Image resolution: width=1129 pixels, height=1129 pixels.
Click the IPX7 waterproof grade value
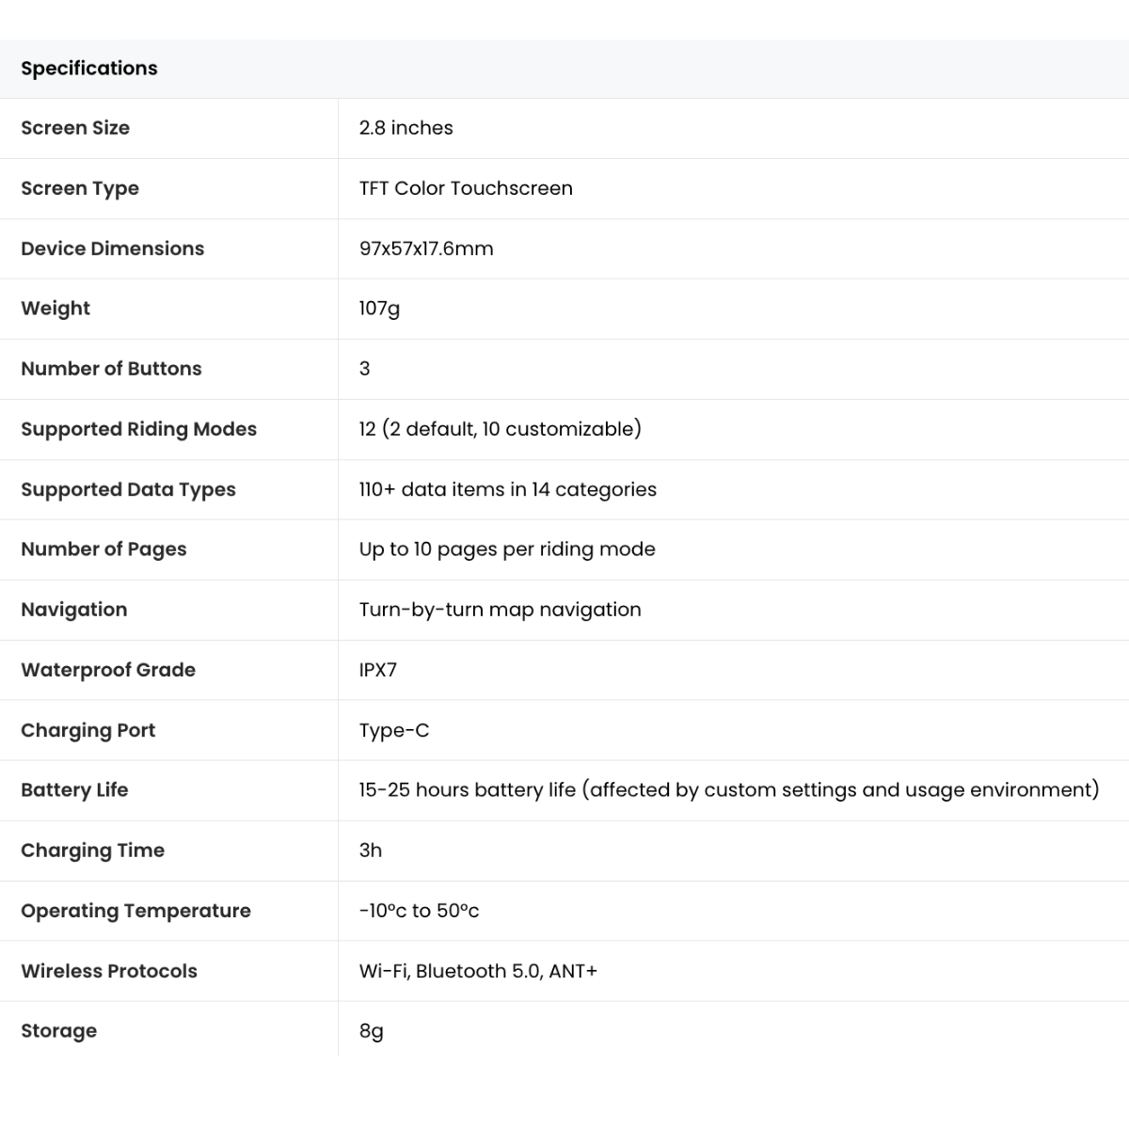tap(377, 670)
